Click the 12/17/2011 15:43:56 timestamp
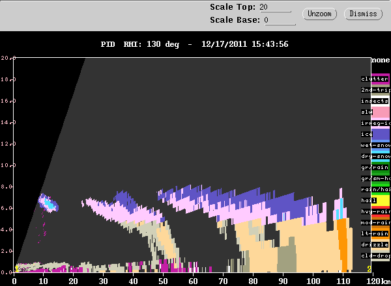391x286 pixels. click(245, 44)
